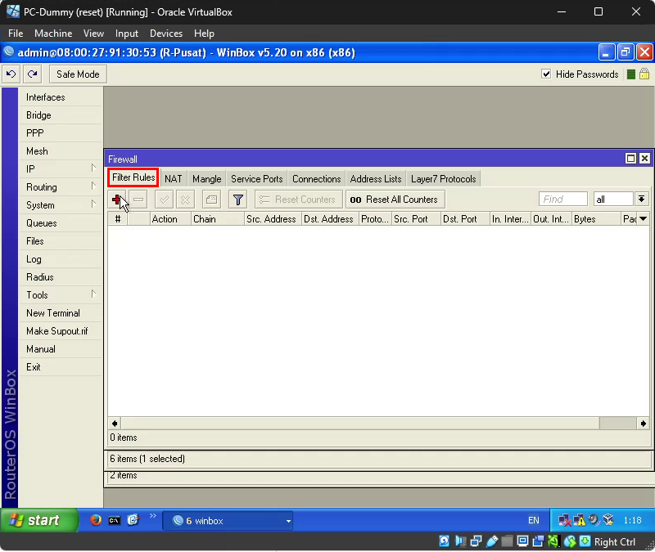Viewport: 655px width, 552px height.
Task: Click the third quick launch icon
Action: [133, 520]
